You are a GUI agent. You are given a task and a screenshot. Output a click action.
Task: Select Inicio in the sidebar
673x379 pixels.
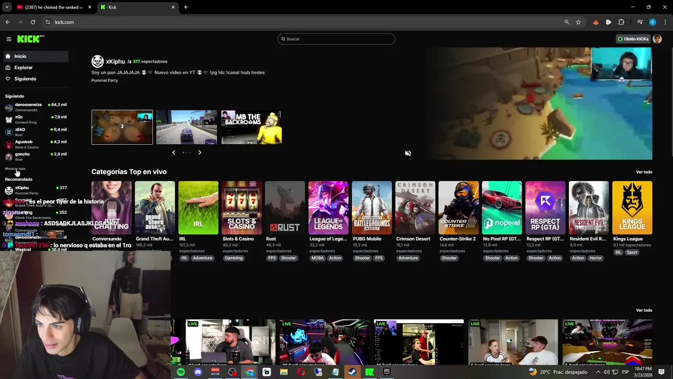35,56
